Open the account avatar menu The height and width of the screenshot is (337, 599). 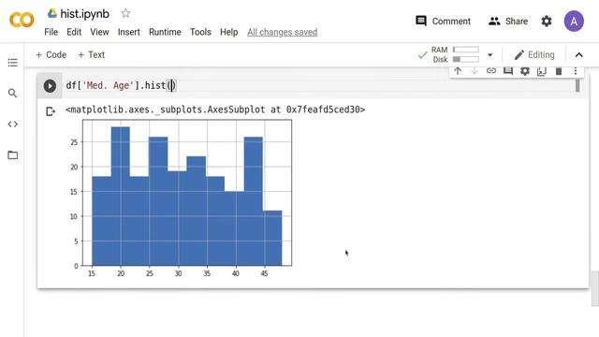[x=574, y=21]
